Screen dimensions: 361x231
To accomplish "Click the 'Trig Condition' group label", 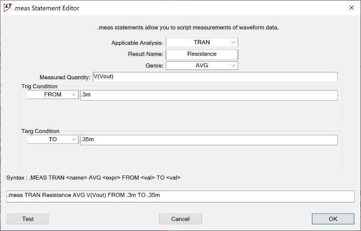I will tap(40, 86).
